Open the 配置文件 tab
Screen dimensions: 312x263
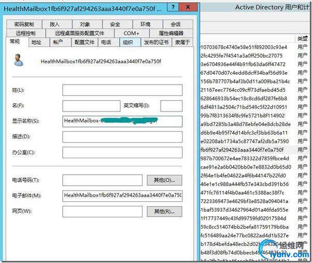[x=84, y=42]
